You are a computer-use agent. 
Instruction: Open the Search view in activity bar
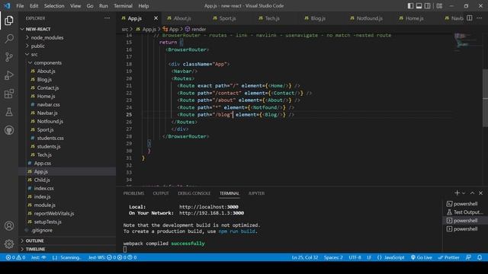9,39
